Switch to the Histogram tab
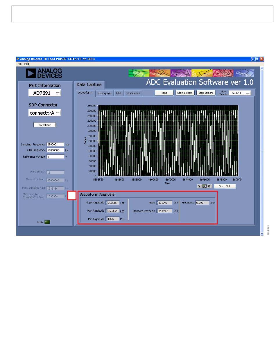This screenshot has height=364, width=276. 104,93
